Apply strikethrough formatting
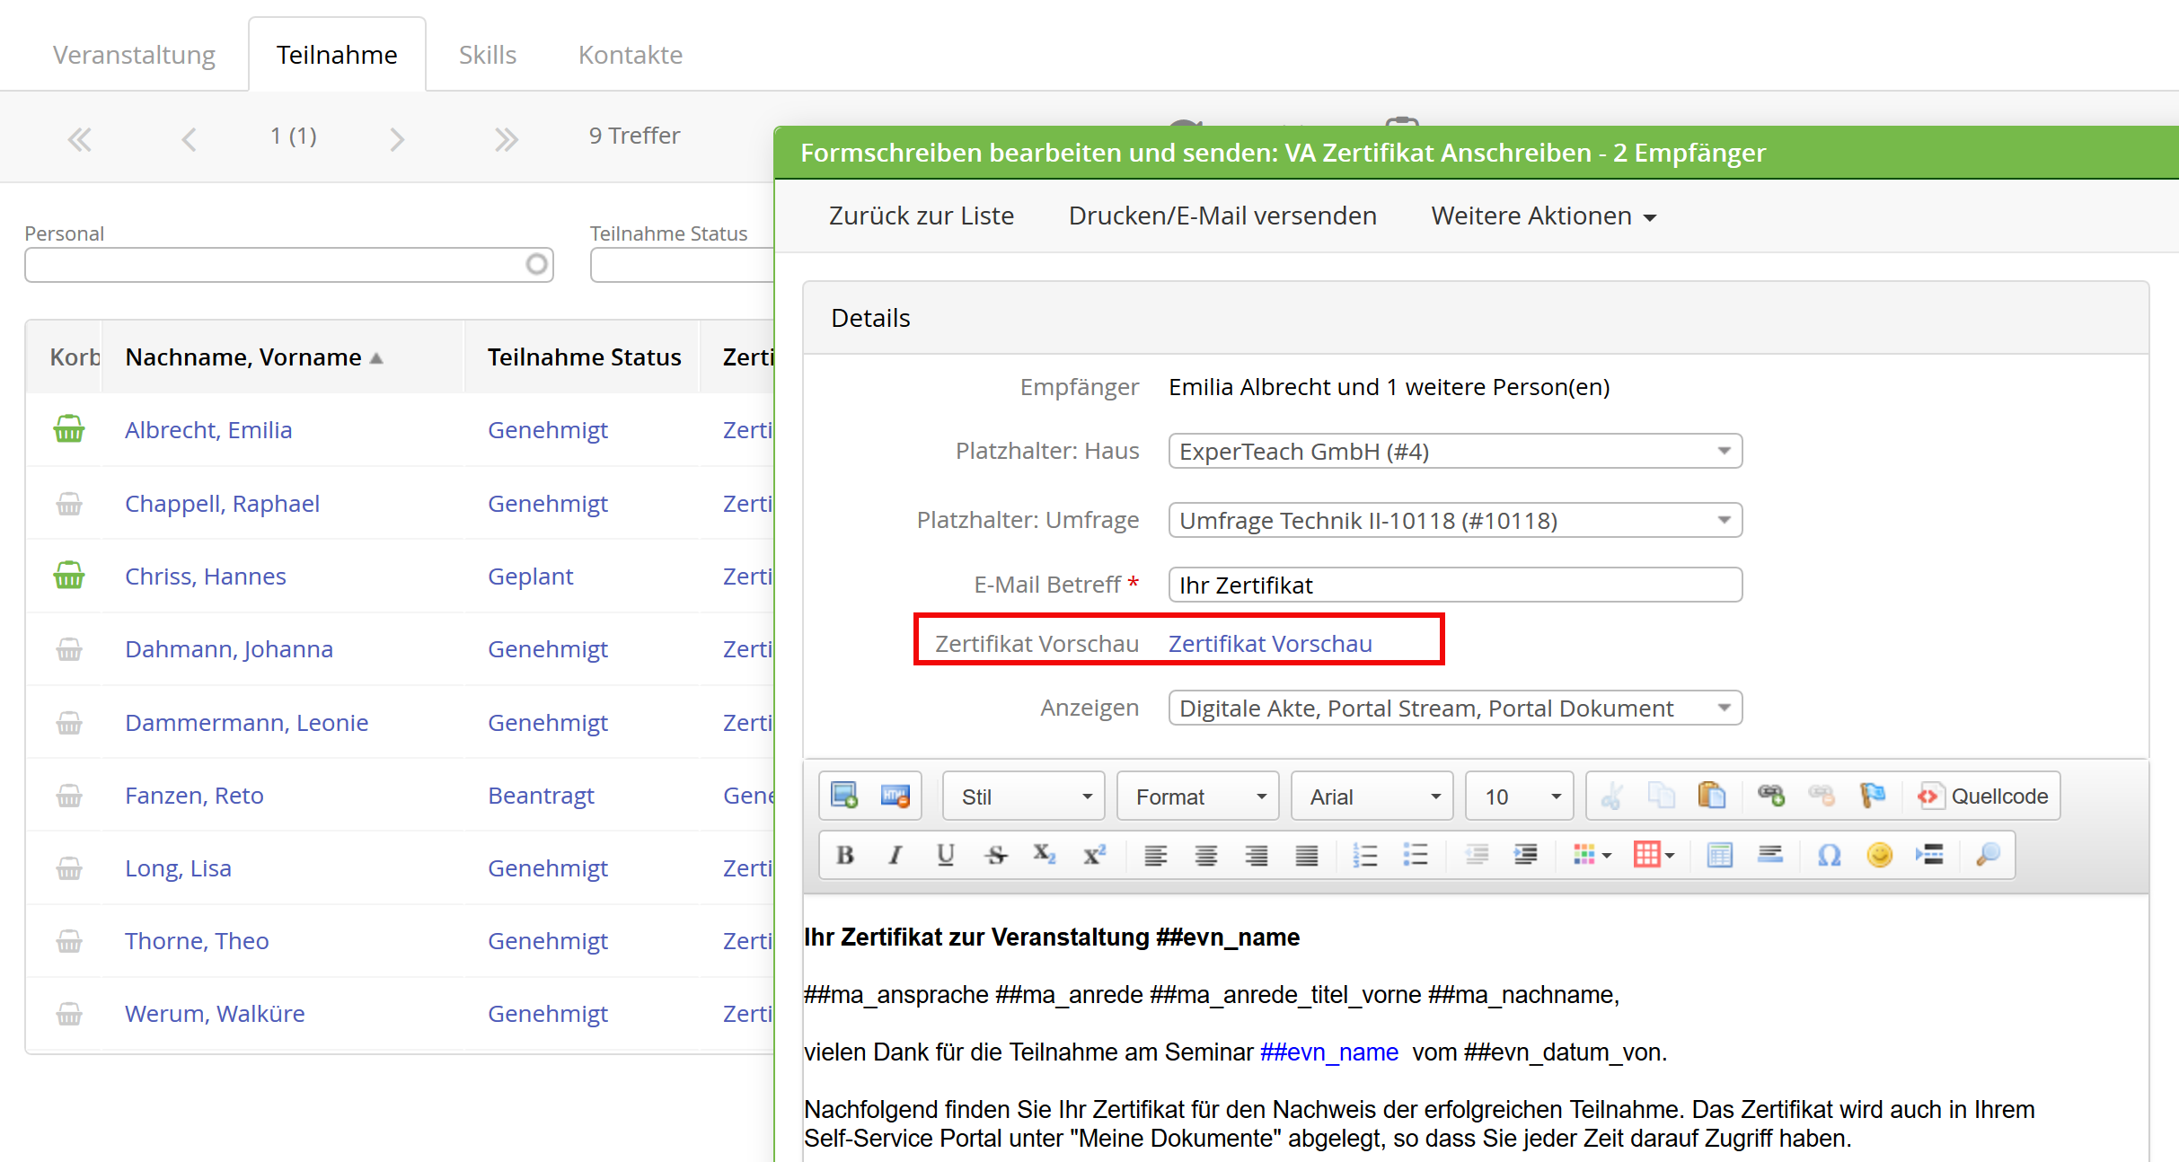Screen dimensions: 2179x1162 996,855
